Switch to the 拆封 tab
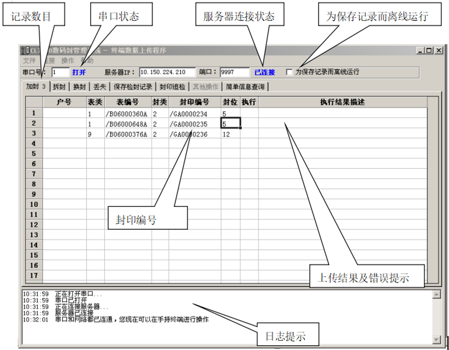Viewport: 449px width, 350px height. coord(59,87)
